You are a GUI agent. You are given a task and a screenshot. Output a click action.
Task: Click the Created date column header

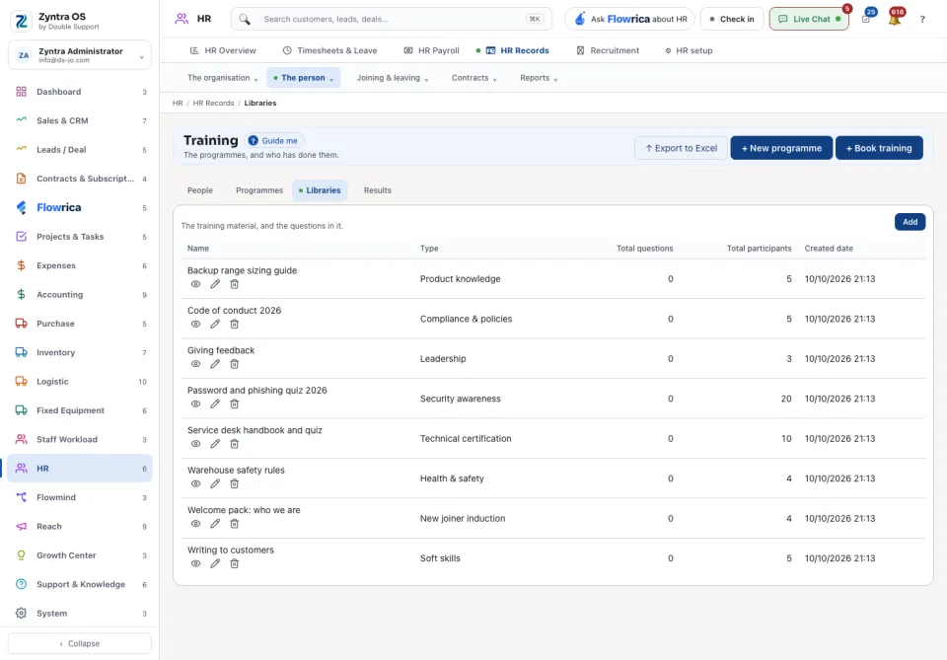829,249
